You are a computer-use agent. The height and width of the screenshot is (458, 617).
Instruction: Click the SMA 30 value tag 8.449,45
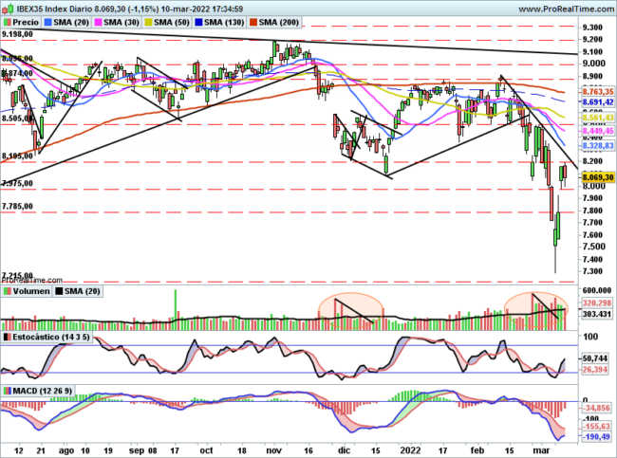598,131
